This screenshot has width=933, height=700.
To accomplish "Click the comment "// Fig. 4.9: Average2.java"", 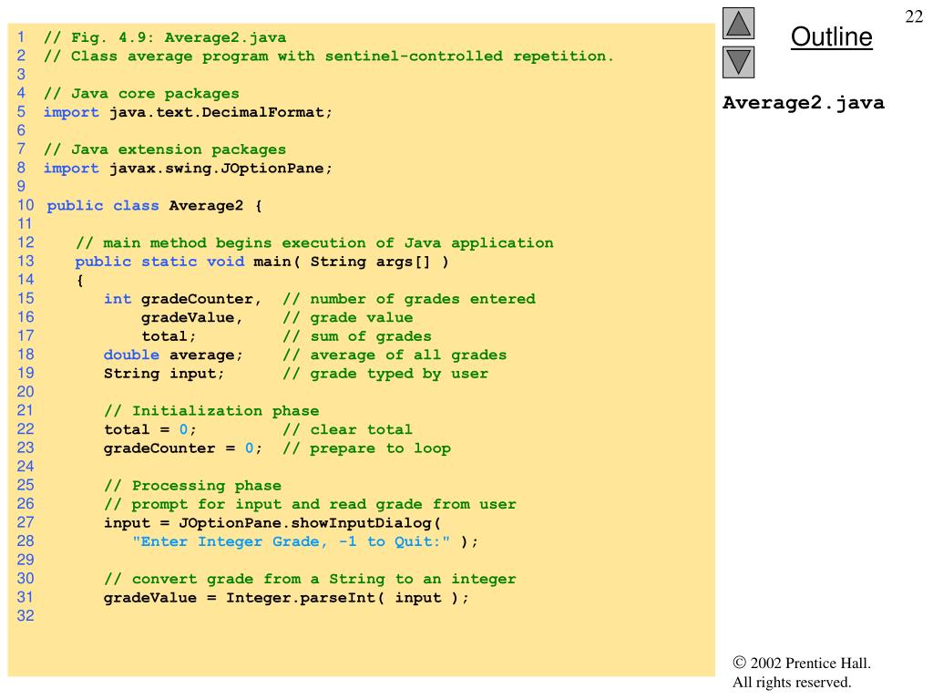I will click(x=165, y=37).
